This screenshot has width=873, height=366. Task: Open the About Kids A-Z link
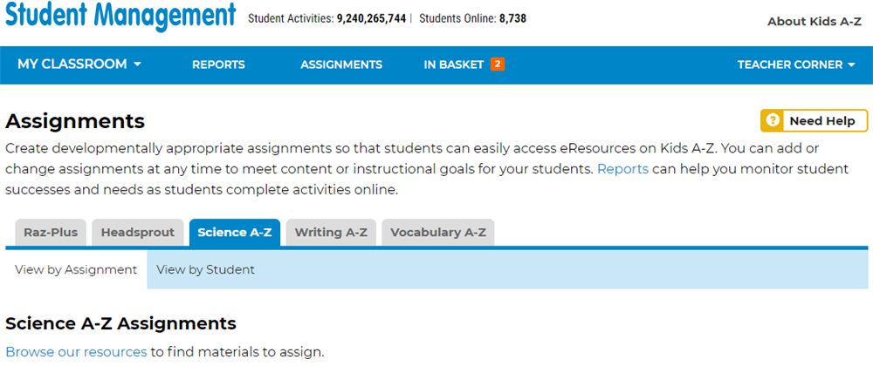tap(814, 22)
